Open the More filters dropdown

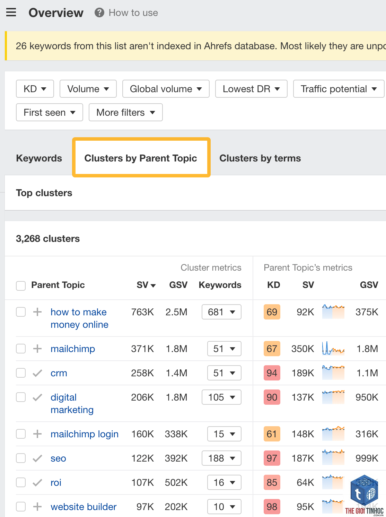pyautogui.click(x=126, y=112)
